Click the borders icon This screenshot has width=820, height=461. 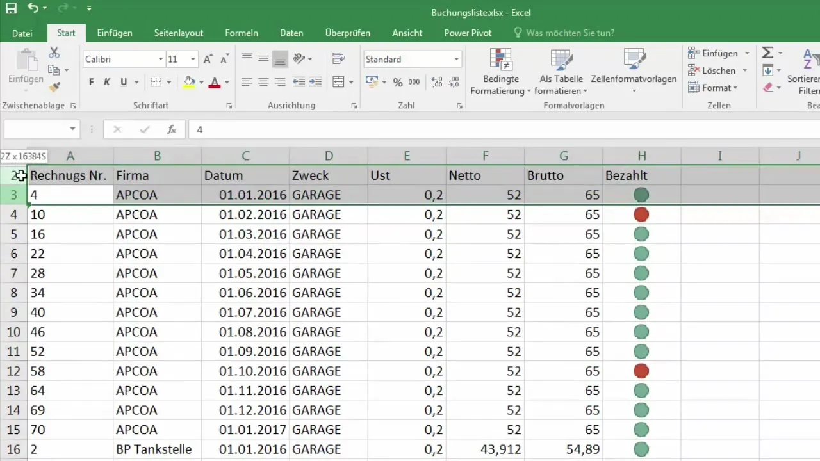[x=156, y=82]
